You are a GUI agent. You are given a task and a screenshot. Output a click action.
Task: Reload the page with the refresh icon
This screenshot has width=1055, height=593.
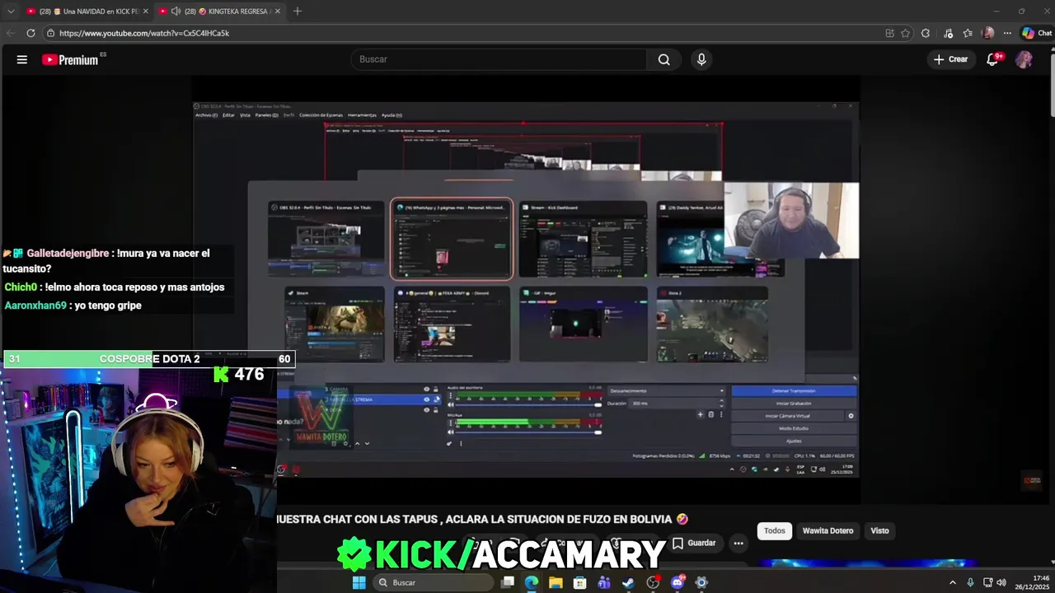tap(30, 33)
